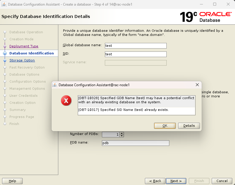Click the disabled Finish button
The width and height of the screenshot is (235, 185).
(199, 181)
